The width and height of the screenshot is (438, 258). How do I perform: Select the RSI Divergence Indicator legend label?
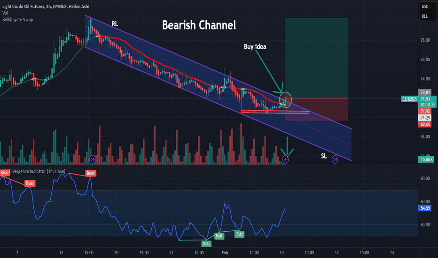pyautogui.click(x=34, y=171)
